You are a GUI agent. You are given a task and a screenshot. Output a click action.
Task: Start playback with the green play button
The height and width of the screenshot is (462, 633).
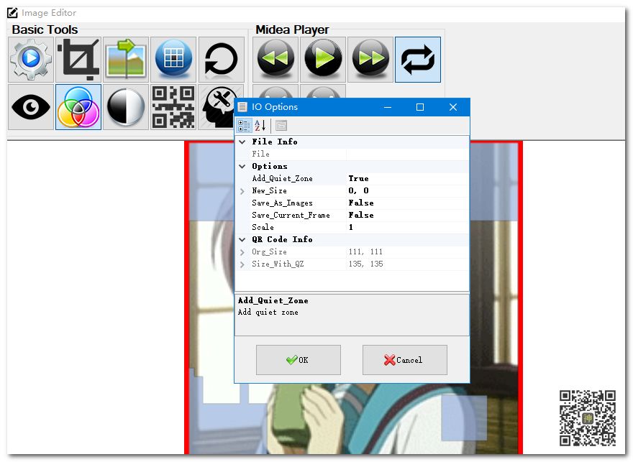(x=323, y=60)
